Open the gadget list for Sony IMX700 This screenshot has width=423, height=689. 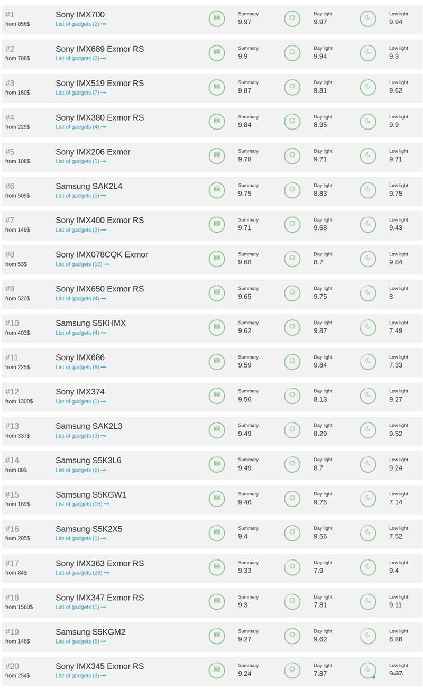pyautogui.click(x=80, y=24)
